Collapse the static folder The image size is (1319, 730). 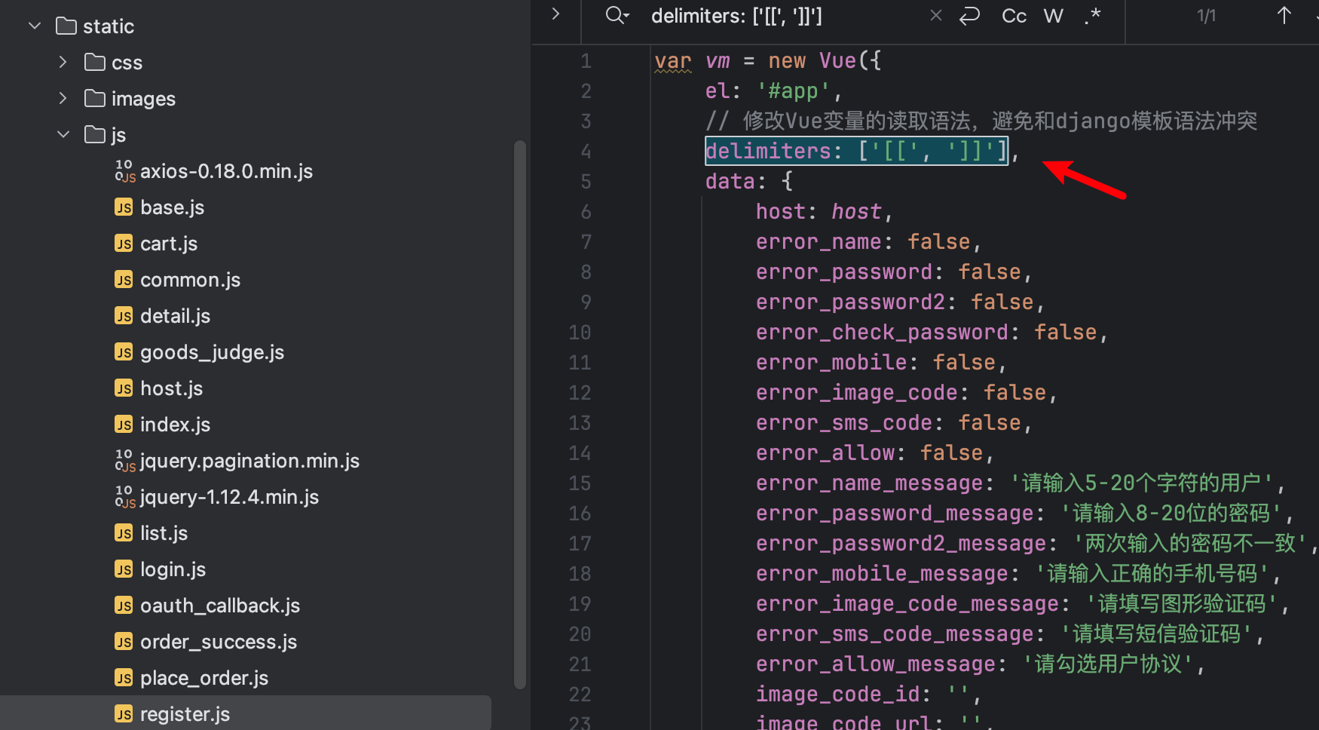coord(35,26)
